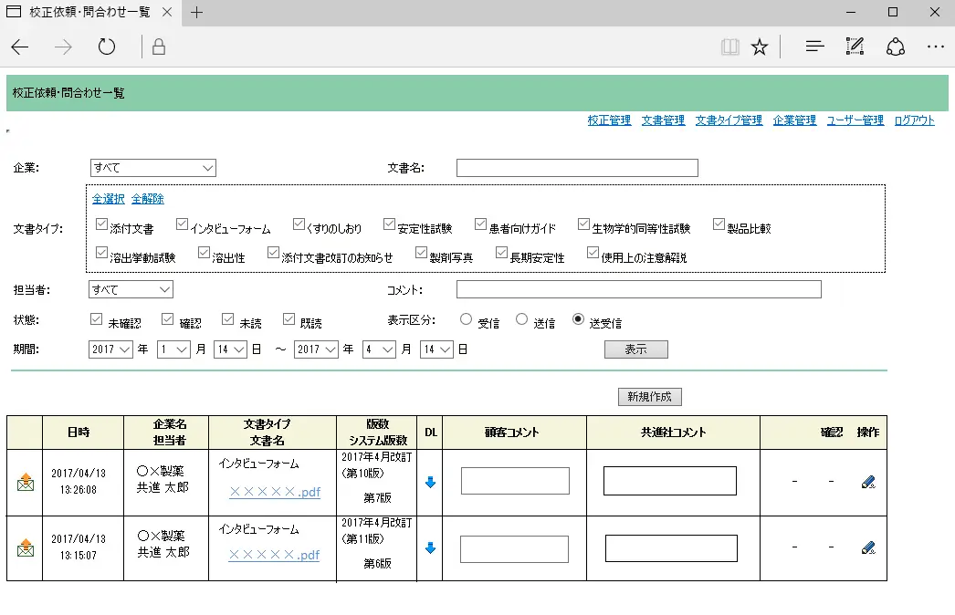Click the 表示 button
This screenshot has width=955, height=615.
635,349
